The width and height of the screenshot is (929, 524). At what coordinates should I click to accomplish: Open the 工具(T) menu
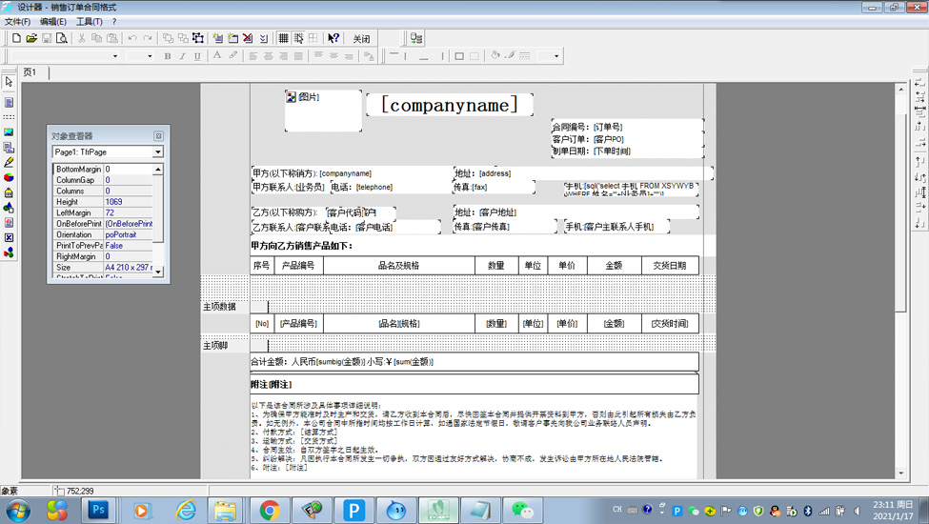tap(89, 21)
